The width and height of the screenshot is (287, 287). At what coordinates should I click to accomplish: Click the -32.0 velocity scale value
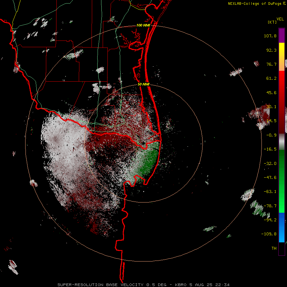[x=270, y=164]
